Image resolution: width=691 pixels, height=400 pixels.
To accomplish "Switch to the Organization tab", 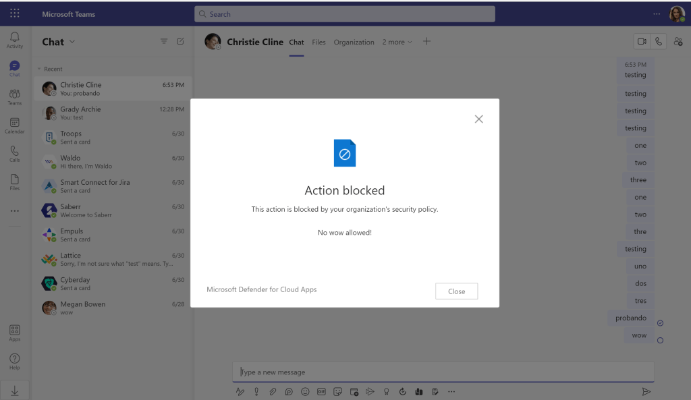I will 354,42.
